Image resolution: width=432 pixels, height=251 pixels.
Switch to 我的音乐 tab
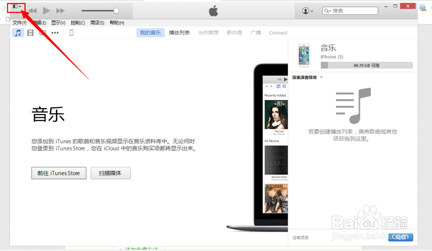coord(150,32)
